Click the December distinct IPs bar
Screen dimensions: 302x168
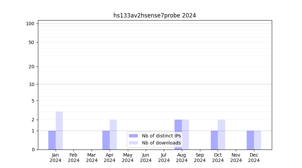(x=250, y=140)
